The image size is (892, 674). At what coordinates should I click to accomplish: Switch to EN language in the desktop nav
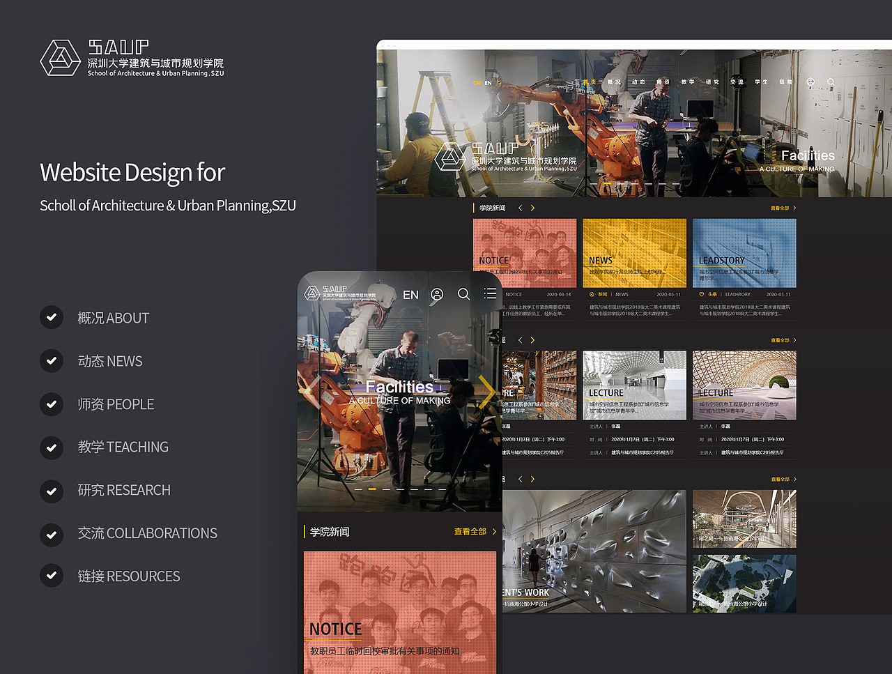[x=489, y=82]
